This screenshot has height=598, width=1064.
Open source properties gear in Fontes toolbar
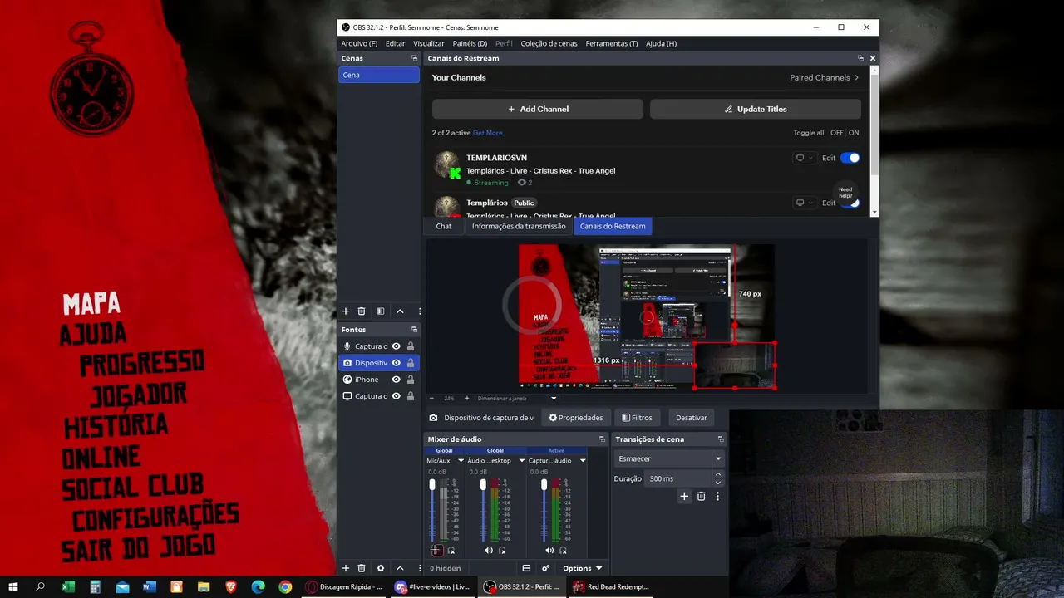tap(381, 568)
